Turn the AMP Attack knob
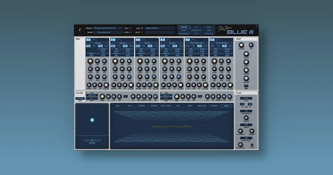Viewport: 333px width, 175px height. (x=246, y=54)
